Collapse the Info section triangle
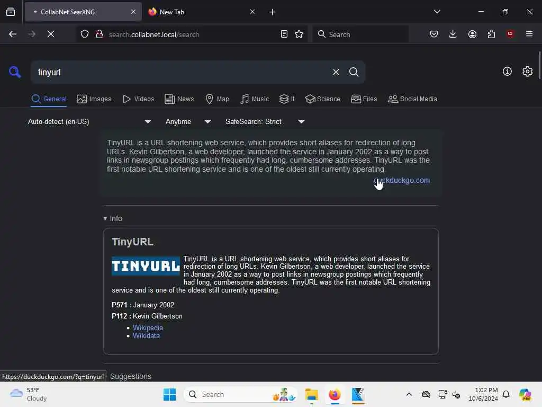The width and height of the screenshot is (542, 407). pos(105,219)
